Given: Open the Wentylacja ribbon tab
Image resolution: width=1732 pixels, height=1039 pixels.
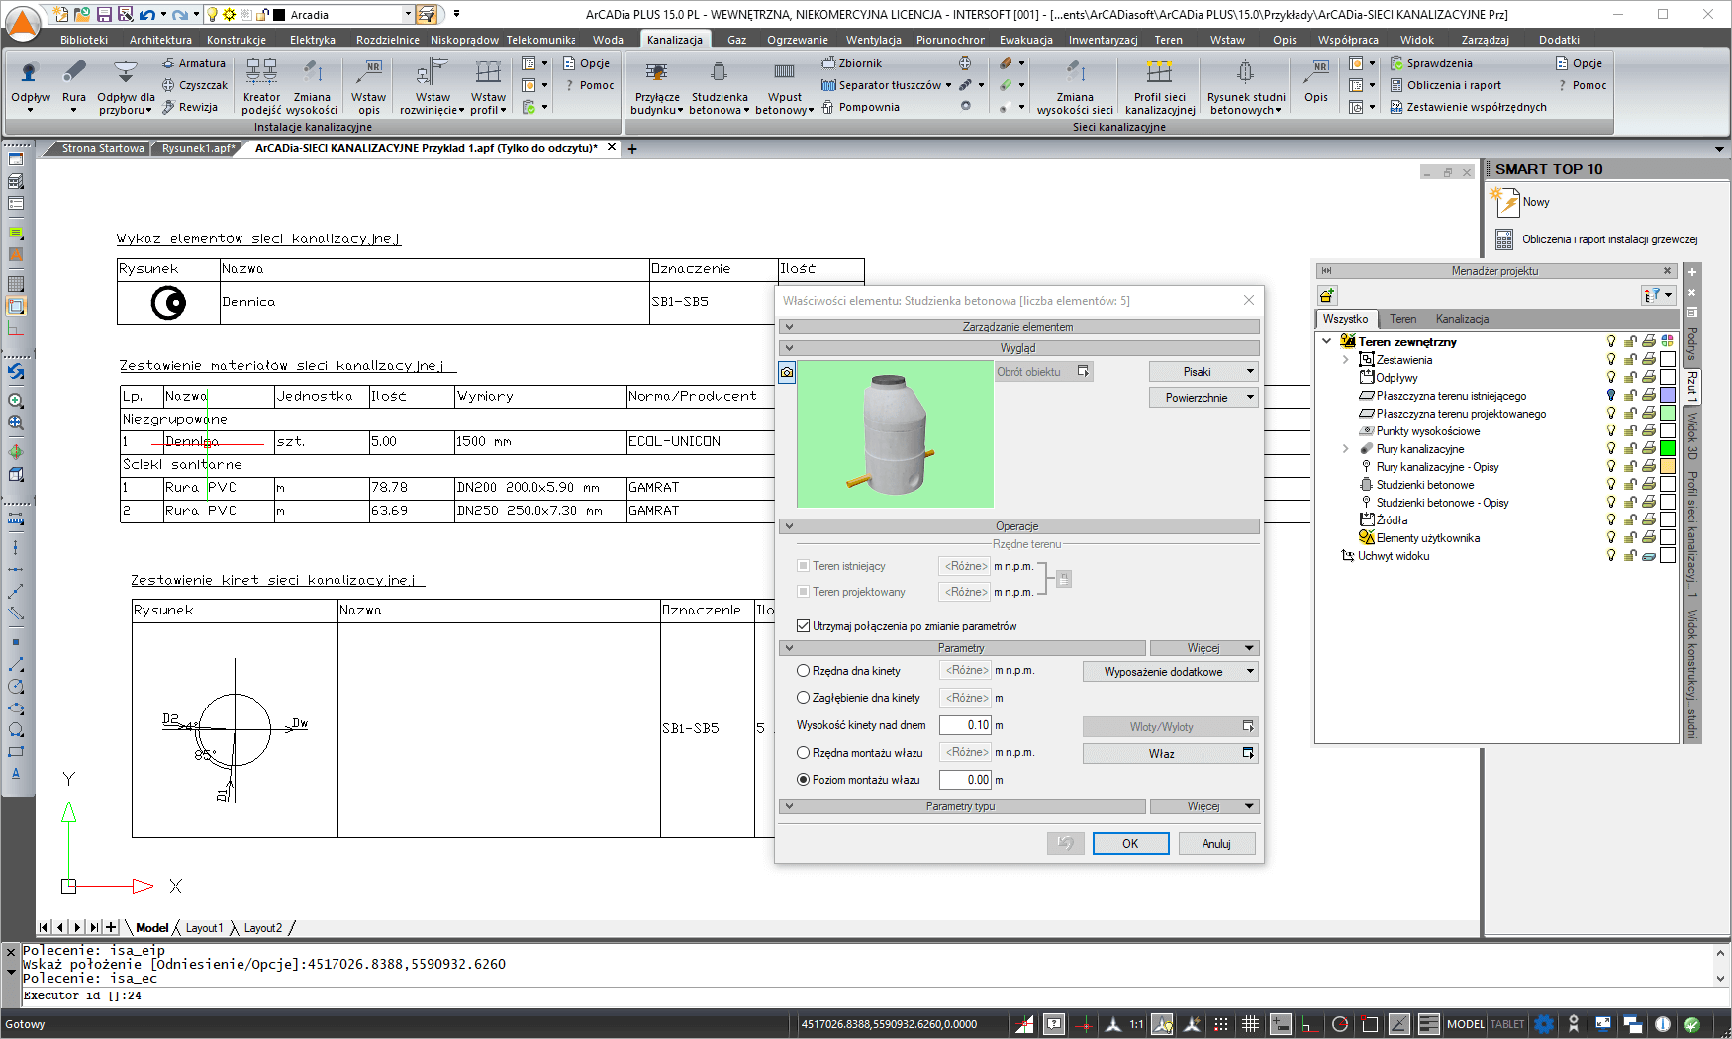Looking at the screenshot, I should tap(873, 40).
